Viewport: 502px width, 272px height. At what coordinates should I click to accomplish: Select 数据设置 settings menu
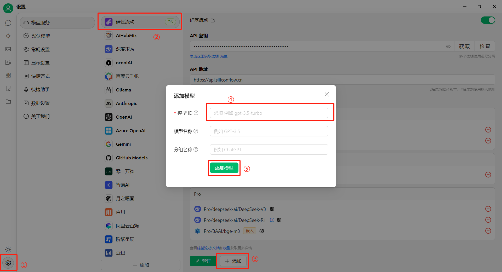click(x=57, y=103)
